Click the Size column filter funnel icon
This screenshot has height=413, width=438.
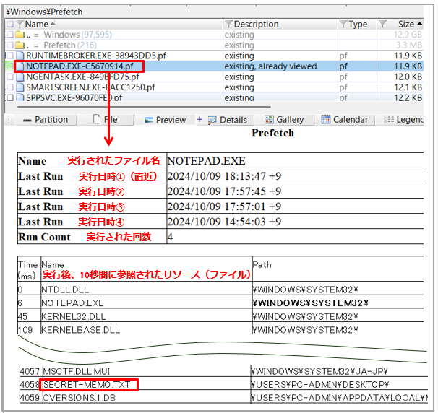(382, 25)
